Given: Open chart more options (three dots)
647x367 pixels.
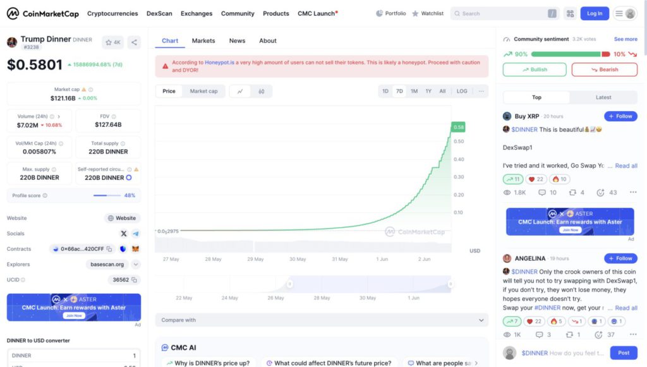Looking at the screenshot, I should coord(481,92).
